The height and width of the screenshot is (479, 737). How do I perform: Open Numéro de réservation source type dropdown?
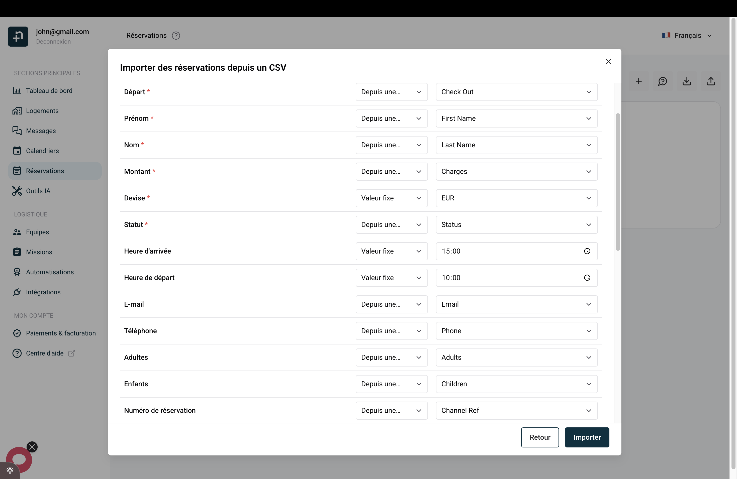391,411
